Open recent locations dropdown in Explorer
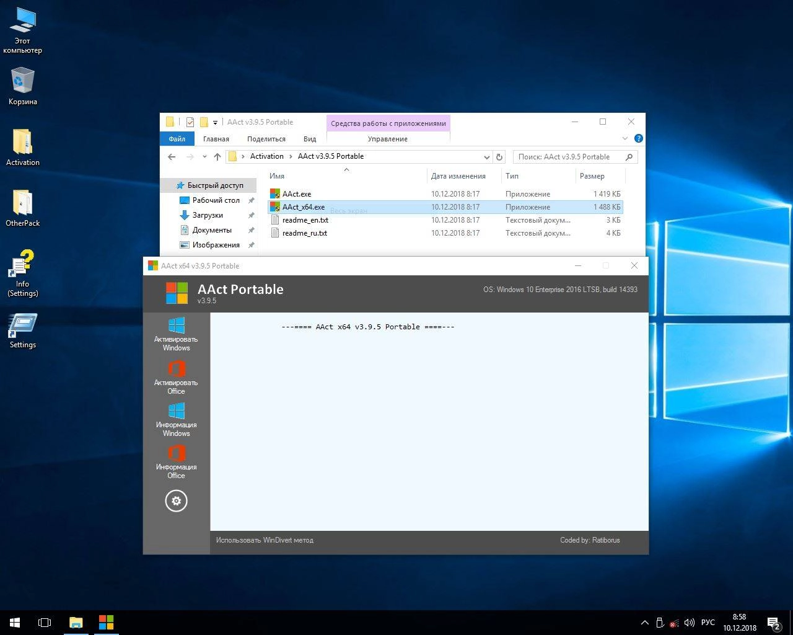The width and height of the screenshot is (793, 635). [205, 157]
